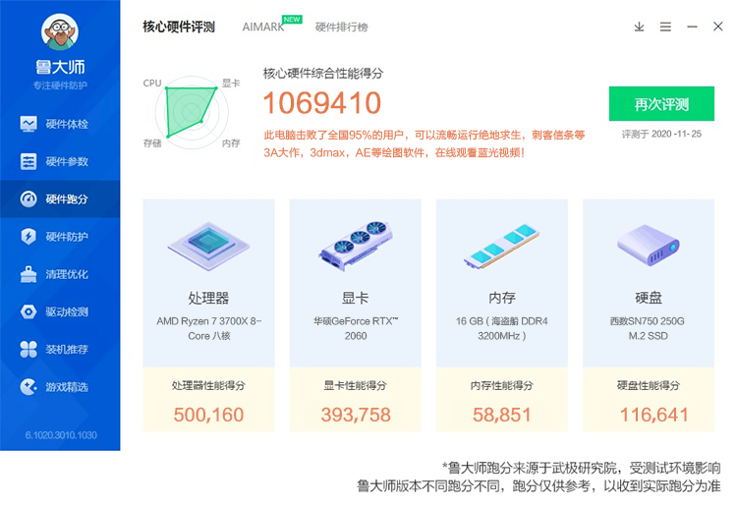The width and height of the screenshot is (737, 506).
Task: Click the hard drive illustration
Action: pyautogui.click(x=649, y=246)
